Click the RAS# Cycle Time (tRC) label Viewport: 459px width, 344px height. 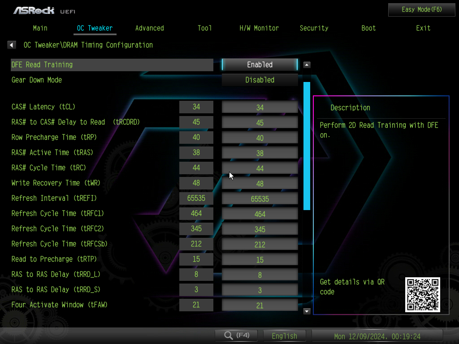point(48,168)
